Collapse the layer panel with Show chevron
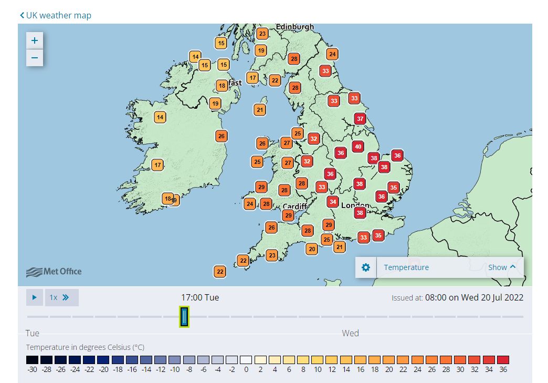 (502, 267)
